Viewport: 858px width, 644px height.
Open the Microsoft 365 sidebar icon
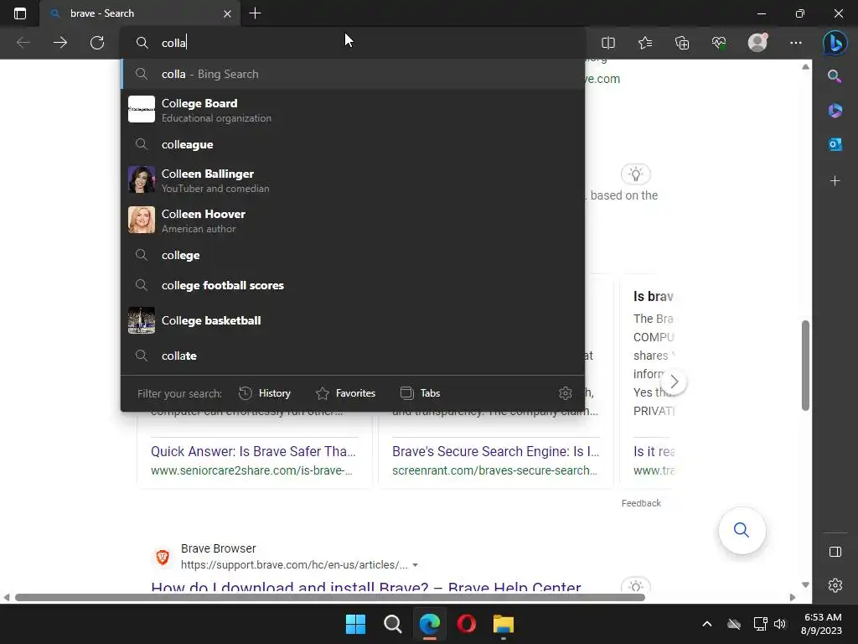[835, 110]
